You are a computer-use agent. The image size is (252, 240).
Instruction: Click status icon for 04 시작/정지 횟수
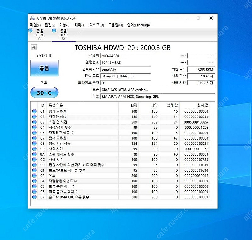[34, 127]
